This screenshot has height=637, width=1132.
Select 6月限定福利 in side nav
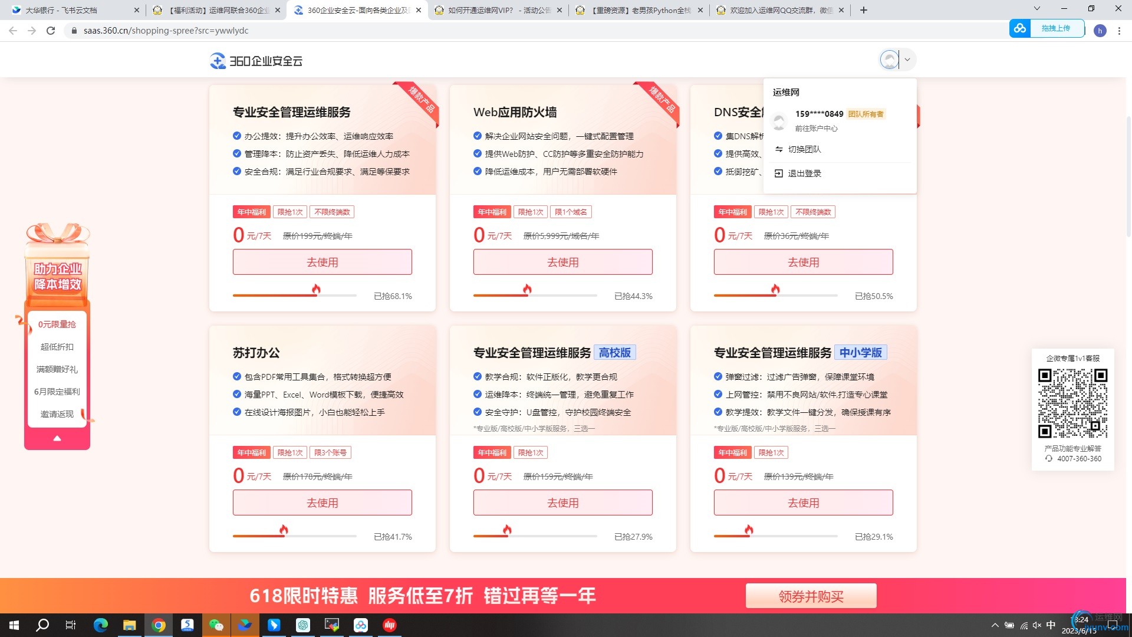[57, 392]
